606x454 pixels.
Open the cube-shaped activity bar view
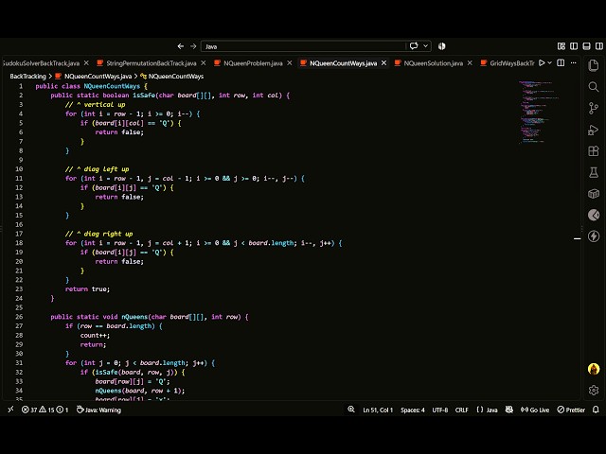(x=594, y=193)
